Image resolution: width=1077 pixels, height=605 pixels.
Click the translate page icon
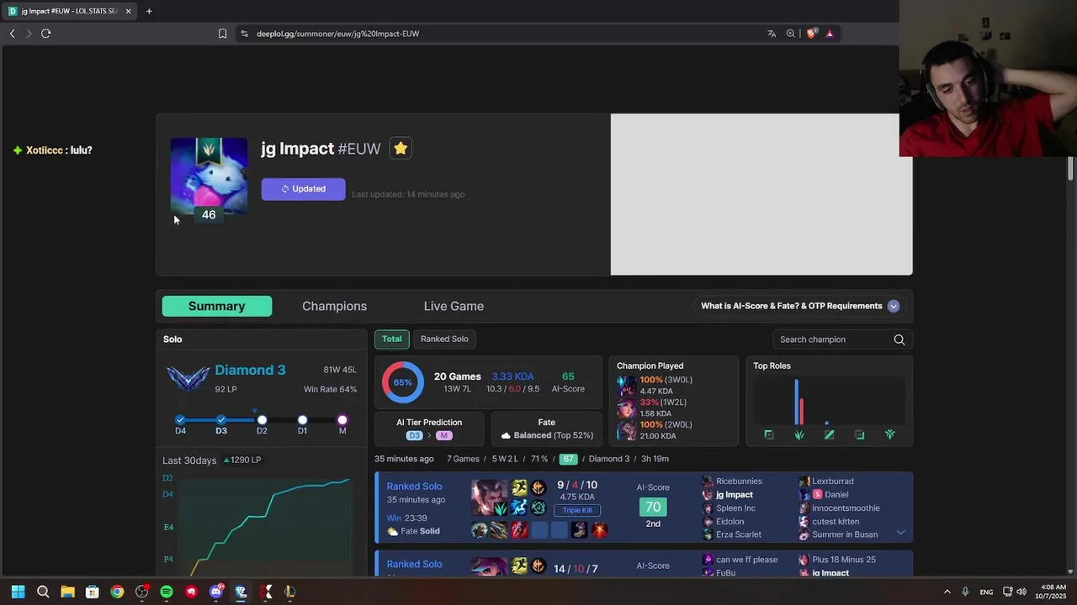[771, 34]
